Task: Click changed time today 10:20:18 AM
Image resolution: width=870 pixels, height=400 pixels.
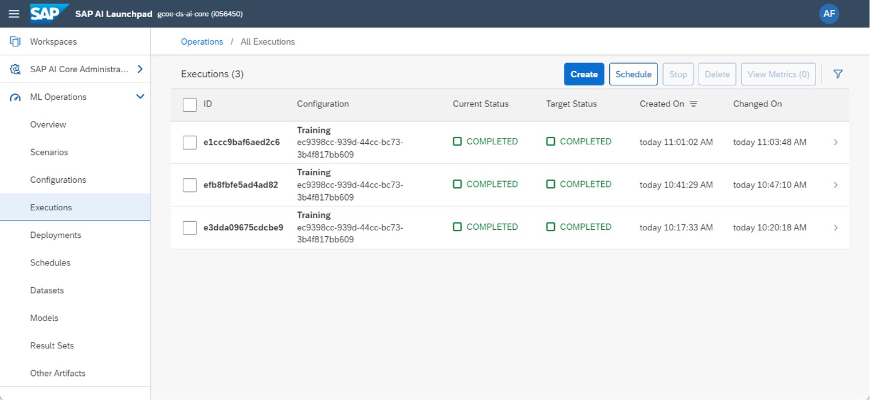Action: (x=770, y=228)
